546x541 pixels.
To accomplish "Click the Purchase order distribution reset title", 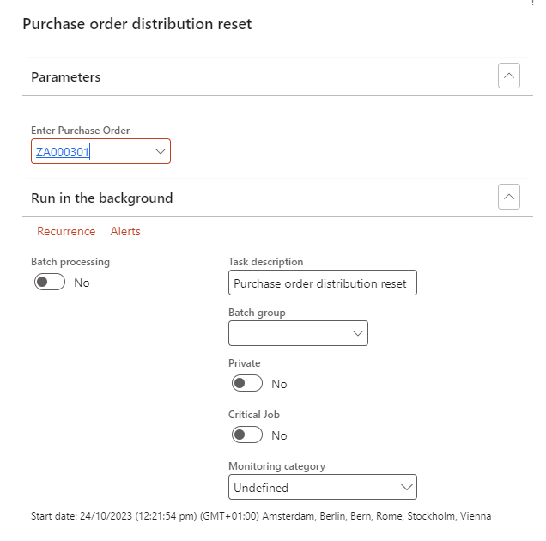I will coord(137,24).
